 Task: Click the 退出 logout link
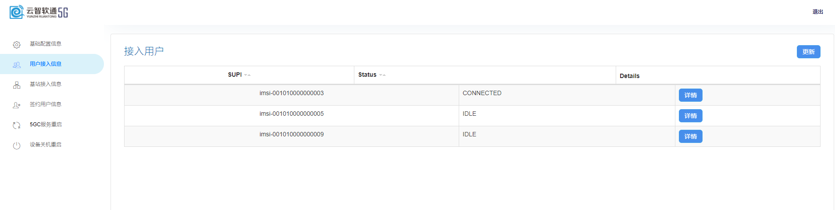[817, 12]
